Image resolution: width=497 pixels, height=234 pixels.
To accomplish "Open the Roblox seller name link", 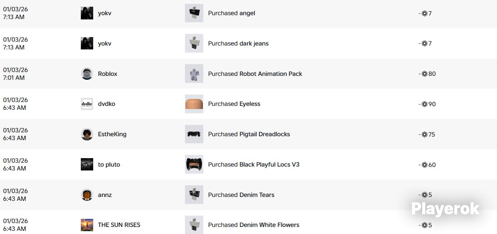I will 108,74.
